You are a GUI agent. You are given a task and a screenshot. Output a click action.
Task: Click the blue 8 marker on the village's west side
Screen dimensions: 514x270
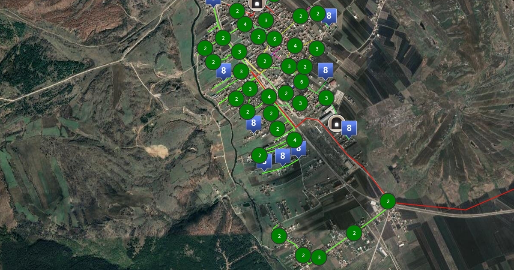click(224, 72)
